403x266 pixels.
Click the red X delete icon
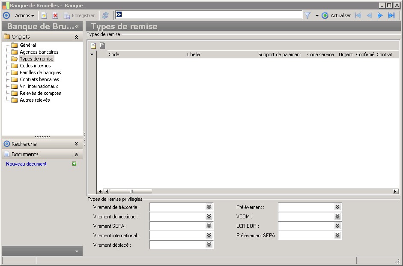pyautogui.click(x=55, y=15)
